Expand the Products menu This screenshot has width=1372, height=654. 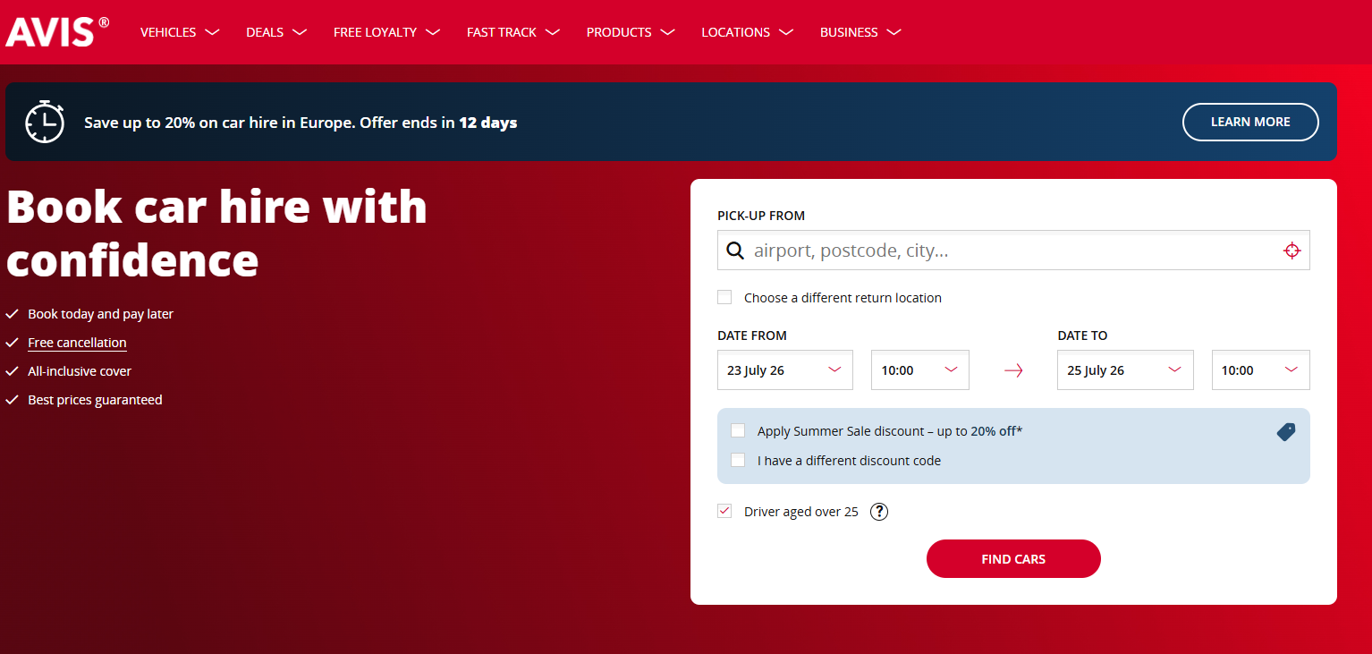coord(631,32)
